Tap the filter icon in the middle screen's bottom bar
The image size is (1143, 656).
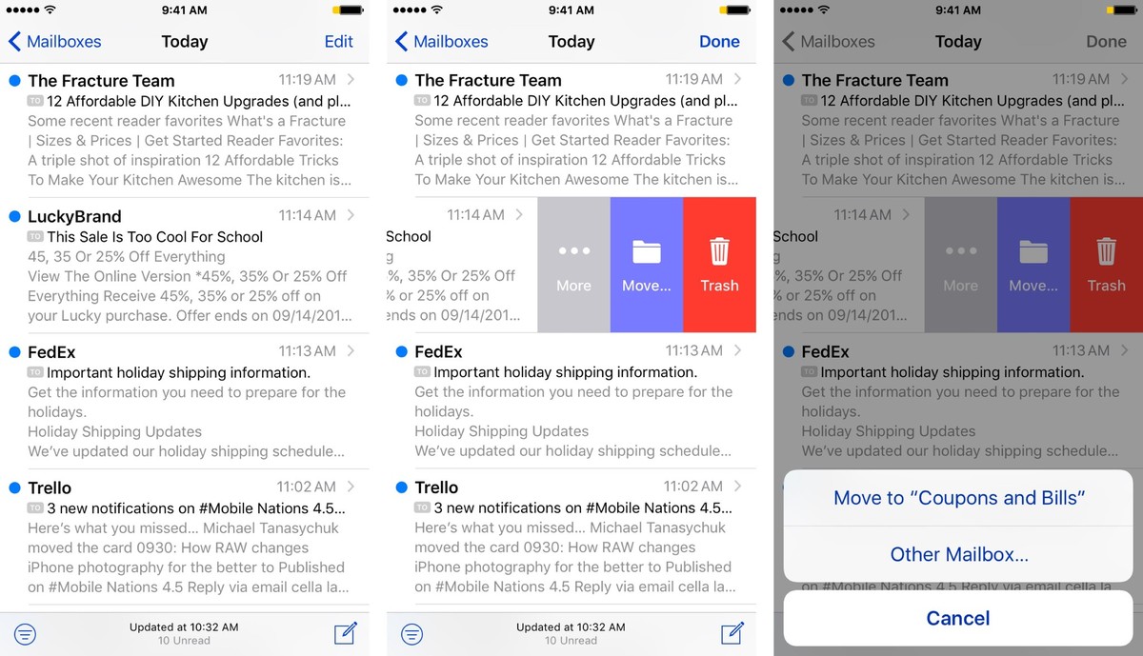(411, 634)
